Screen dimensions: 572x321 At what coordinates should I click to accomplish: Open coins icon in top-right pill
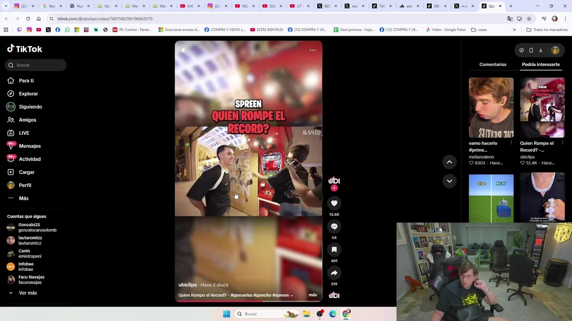point(522,50)
